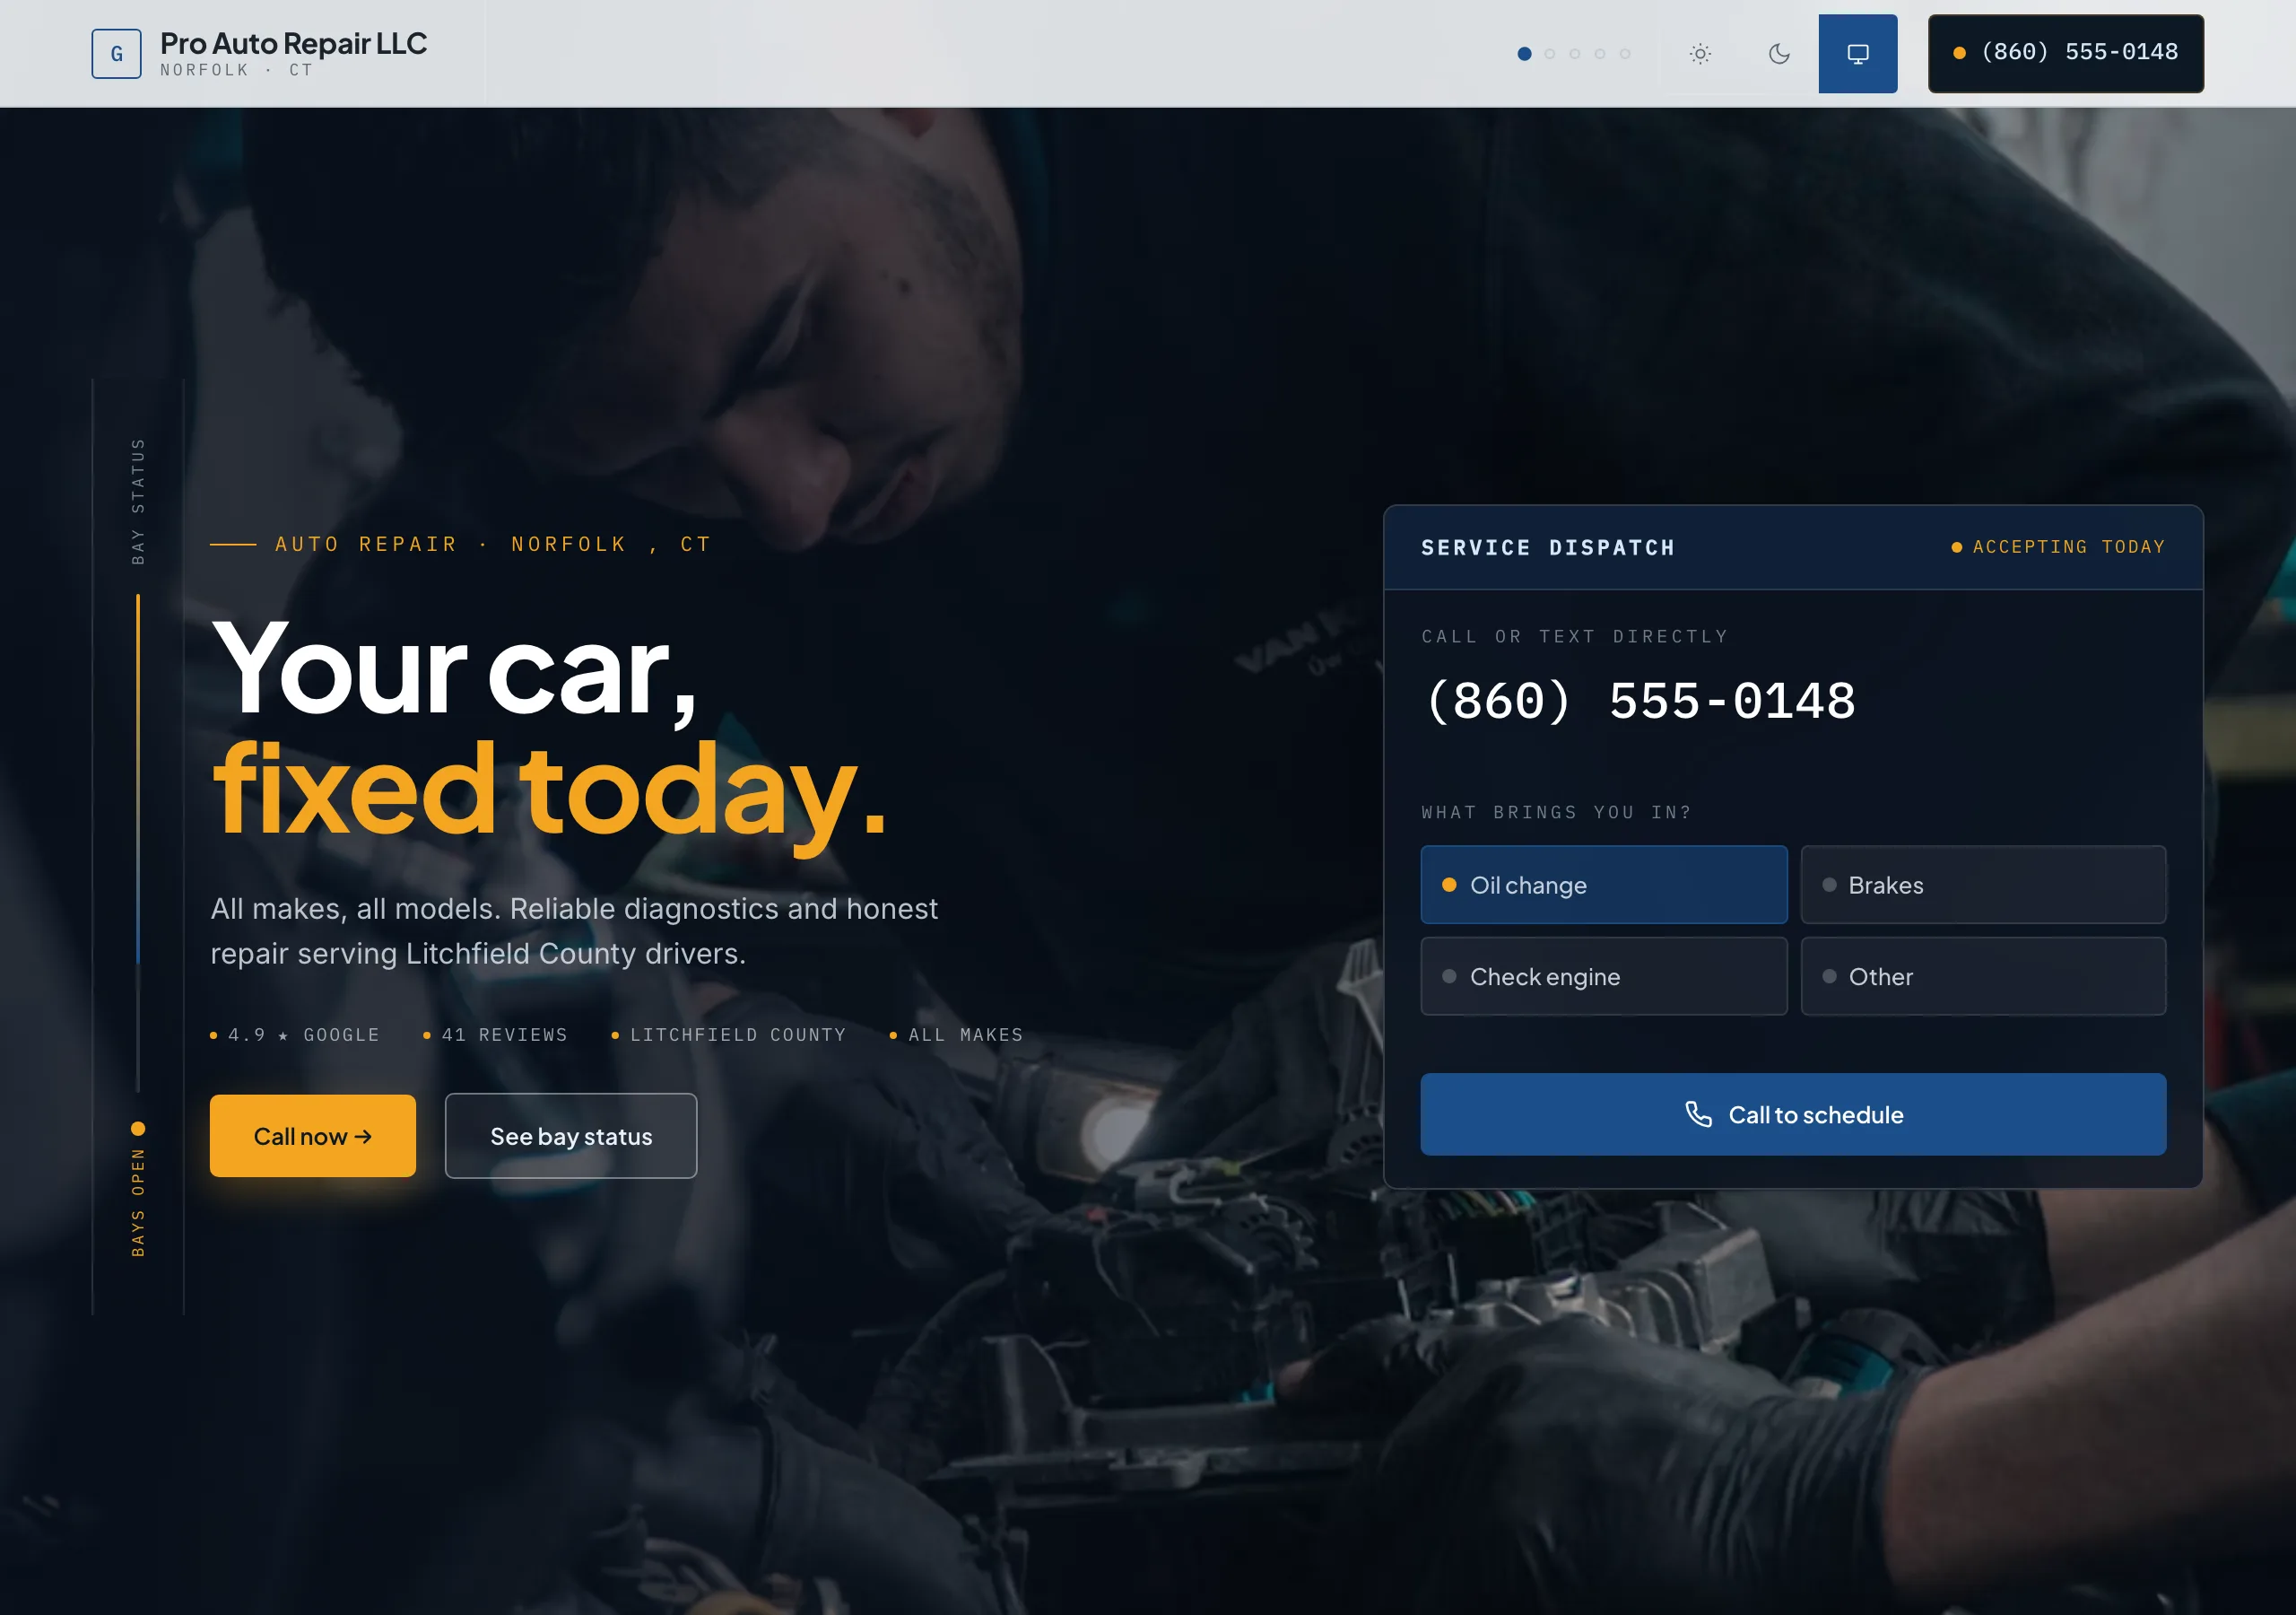Click the orange Bays Open indicator dot
The height and width of the screenshot is (1615, 2296).
click(138, 1129)
